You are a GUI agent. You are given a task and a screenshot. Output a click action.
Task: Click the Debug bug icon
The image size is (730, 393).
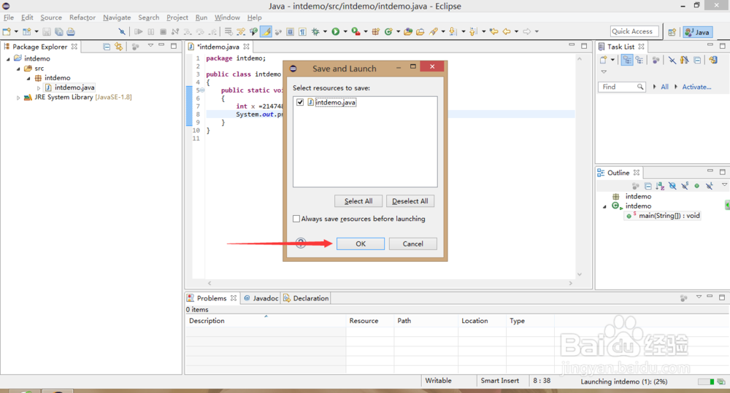click(x=315, y=31)
